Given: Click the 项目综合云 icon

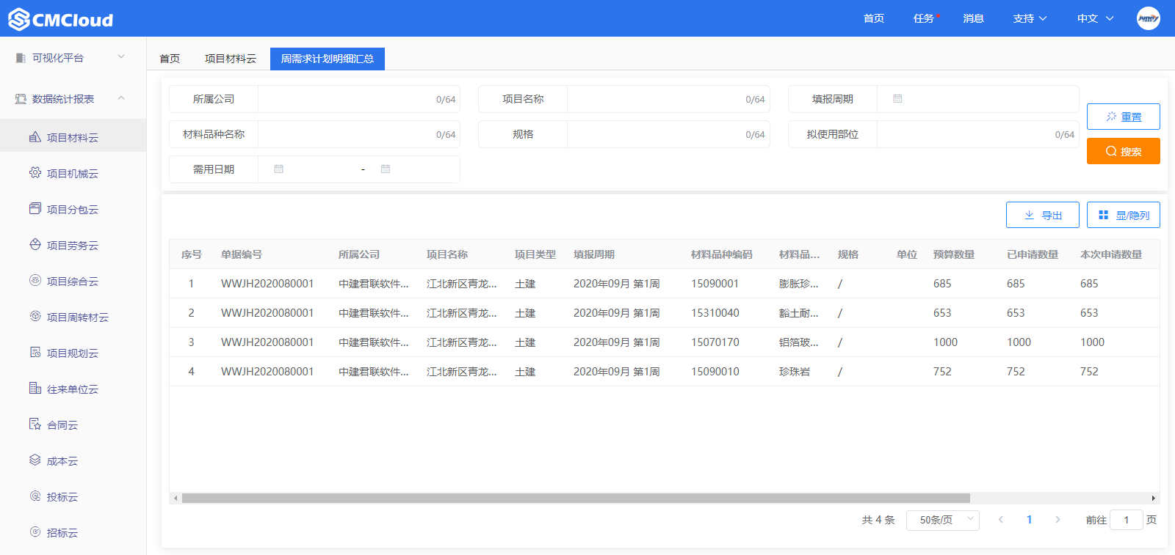Looking at the screenshot, I should [x=35, y=280].
